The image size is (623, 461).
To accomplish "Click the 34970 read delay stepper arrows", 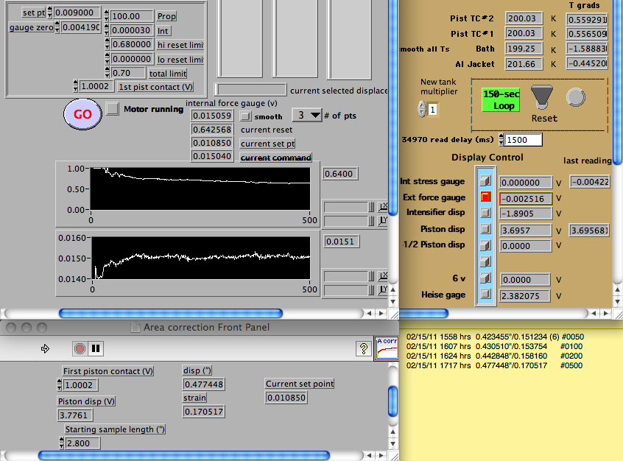I will click(501, 139).
